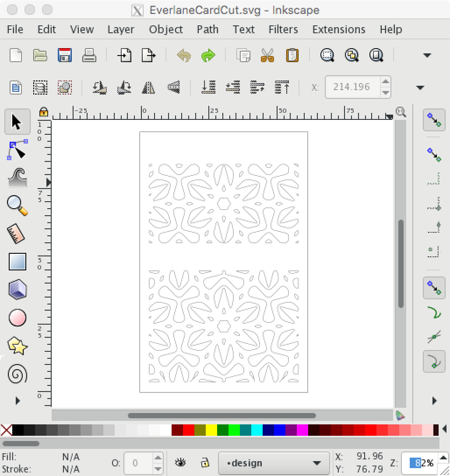The image size is (450, 476).
Task: Pick the yellow palette swatch
Action: [211, 430]
